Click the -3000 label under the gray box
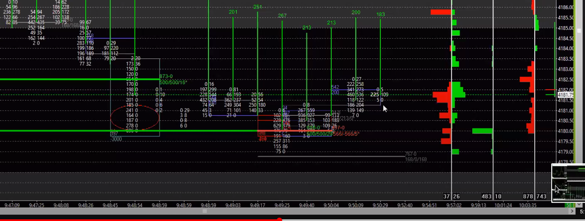The image size is (585, 221). pyautogui.click(x=116, y=139)
